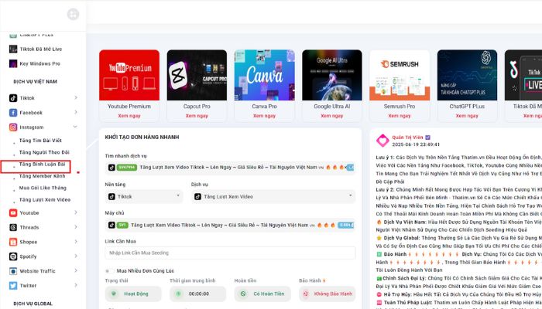The image size is (542, 309).
Task: Expand the Spotify menu chevron
Action: tap(76, 256)
